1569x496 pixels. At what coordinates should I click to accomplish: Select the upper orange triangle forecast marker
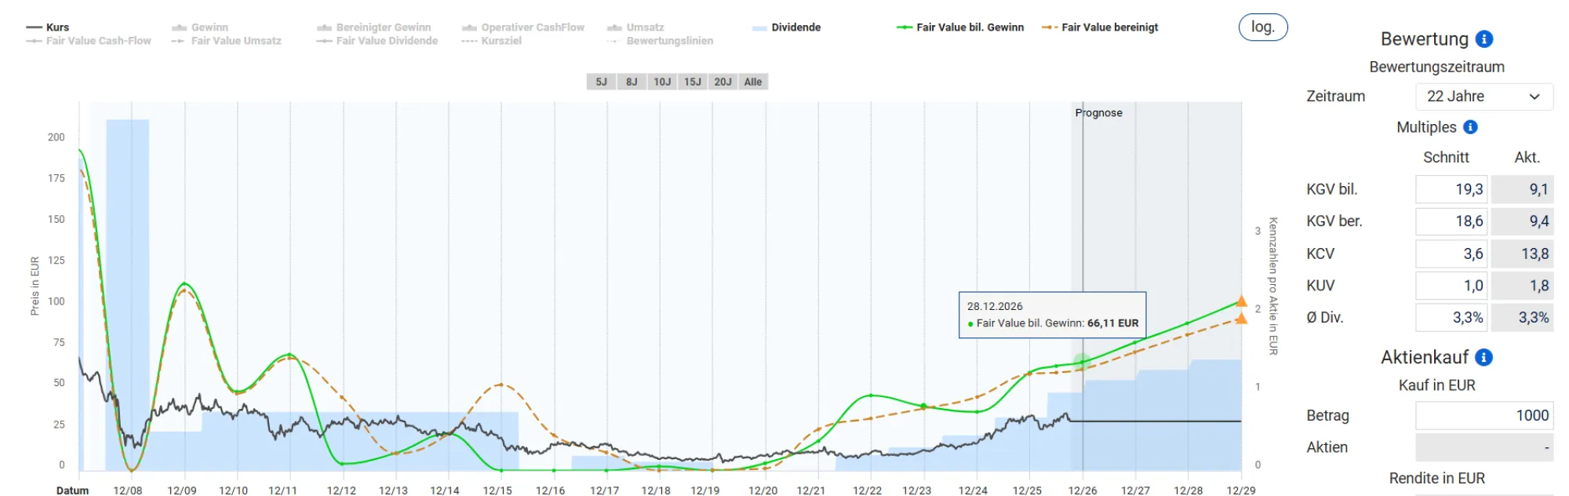[1241, 301]
